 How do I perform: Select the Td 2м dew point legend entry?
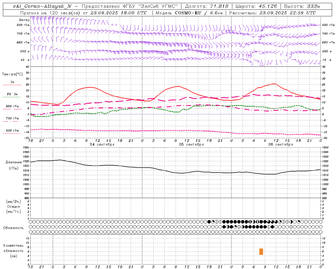pos(12,94)
